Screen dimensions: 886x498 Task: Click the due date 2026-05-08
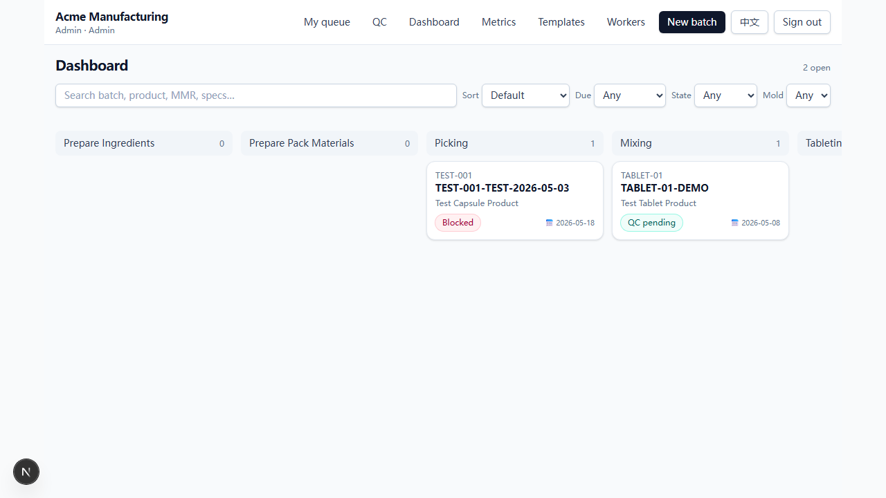[x=761, y=223]
